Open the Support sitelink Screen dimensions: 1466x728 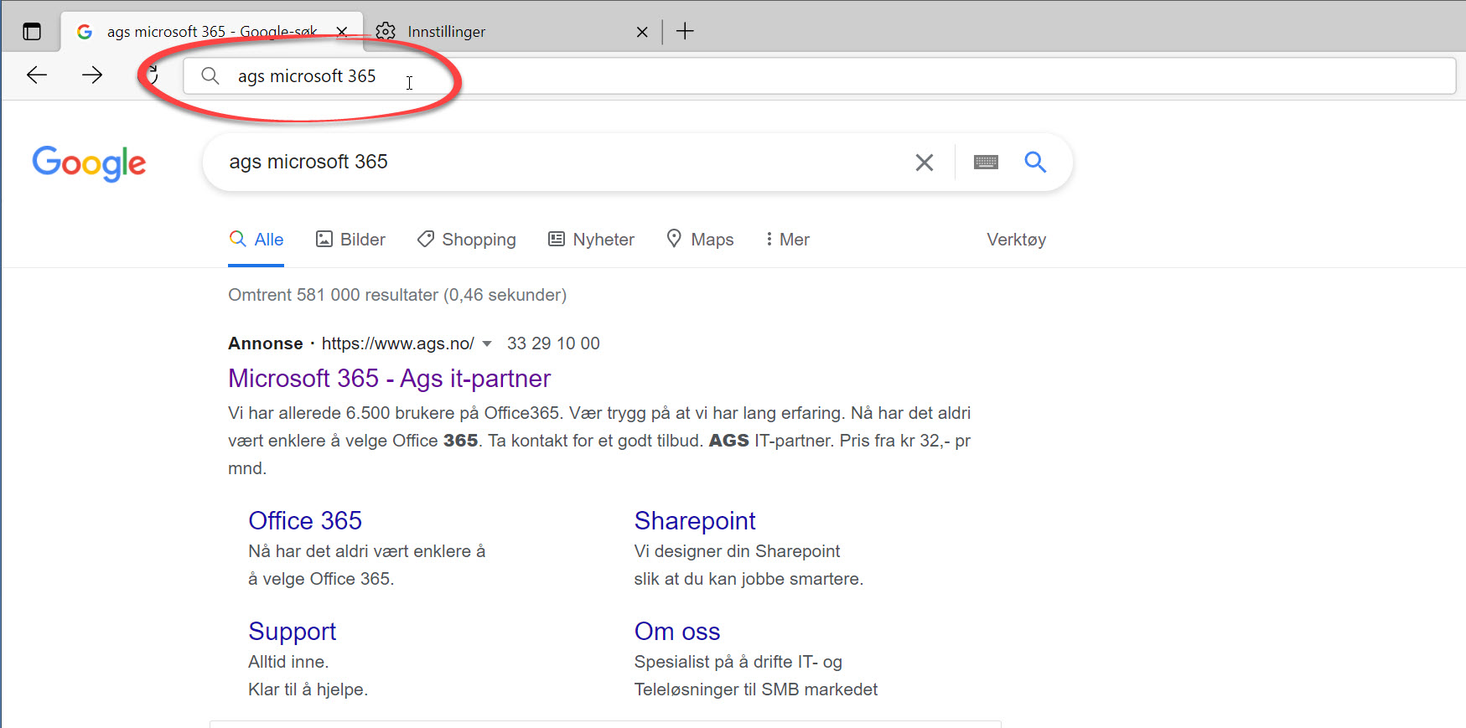click(x=292, y=632)
